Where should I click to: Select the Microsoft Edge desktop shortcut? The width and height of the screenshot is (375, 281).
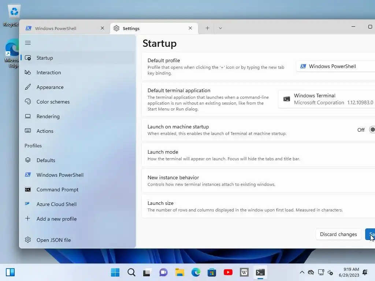[11, 53]
